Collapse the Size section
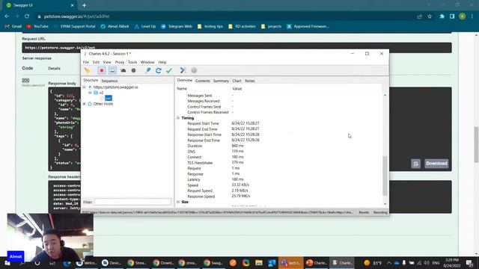Image resolution: width=479 pixels, height=269 pixels. tap(178, 202)
